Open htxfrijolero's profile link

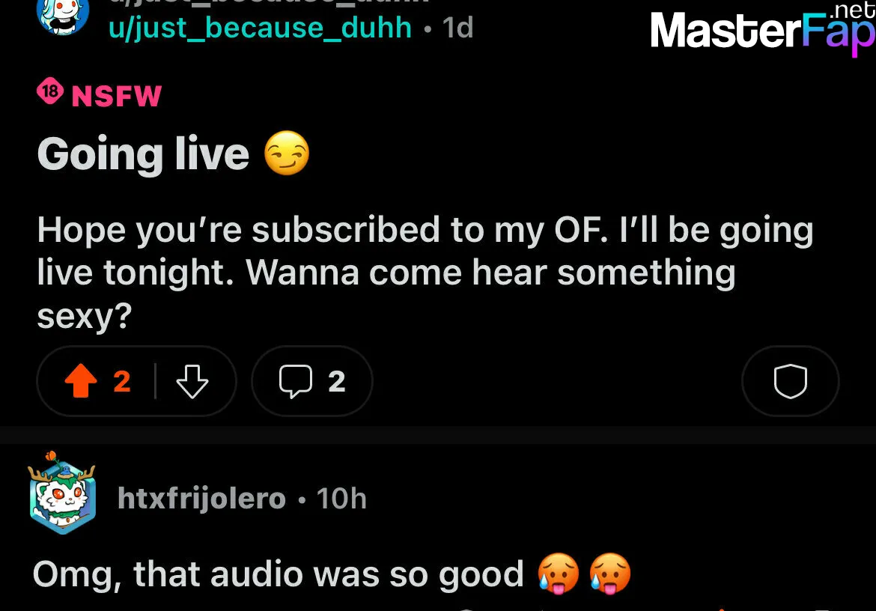coord(201,498)
